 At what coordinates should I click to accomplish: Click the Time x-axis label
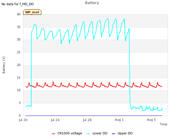pos(164,124)
